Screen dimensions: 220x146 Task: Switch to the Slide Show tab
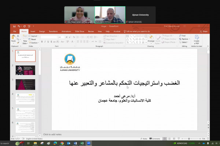click(x=80, y=31)
